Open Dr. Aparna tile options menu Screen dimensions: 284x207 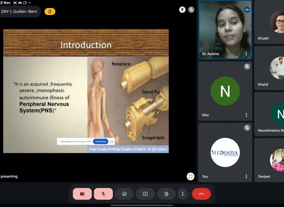click(246, 54)
